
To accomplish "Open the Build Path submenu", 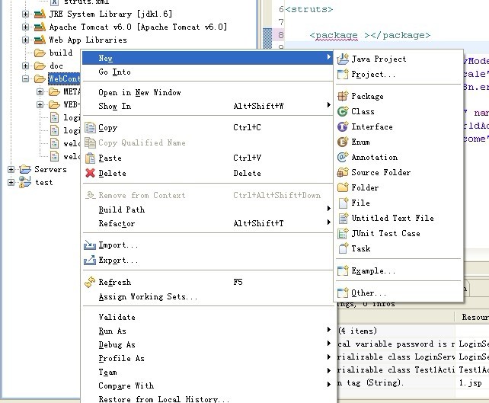I will tap(207, 209).
